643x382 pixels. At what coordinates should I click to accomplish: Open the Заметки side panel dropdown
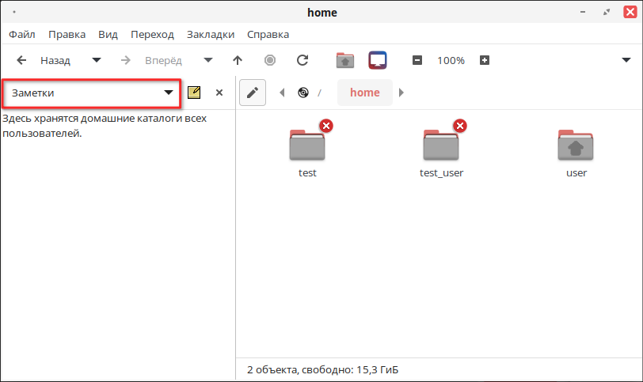coord(91,93)
